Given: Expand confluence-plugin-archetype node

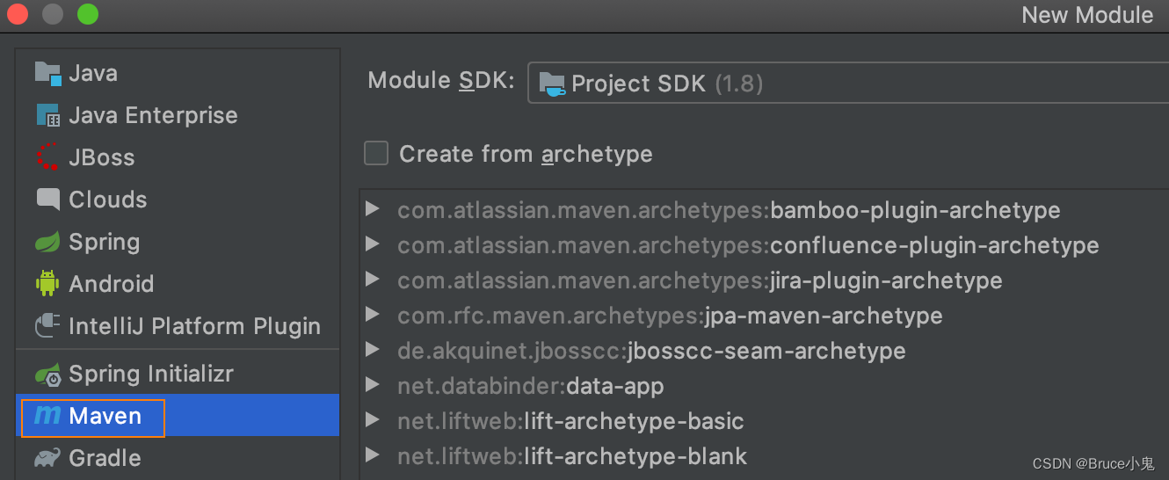Looking at the screenshot, I should pos(373,244).
